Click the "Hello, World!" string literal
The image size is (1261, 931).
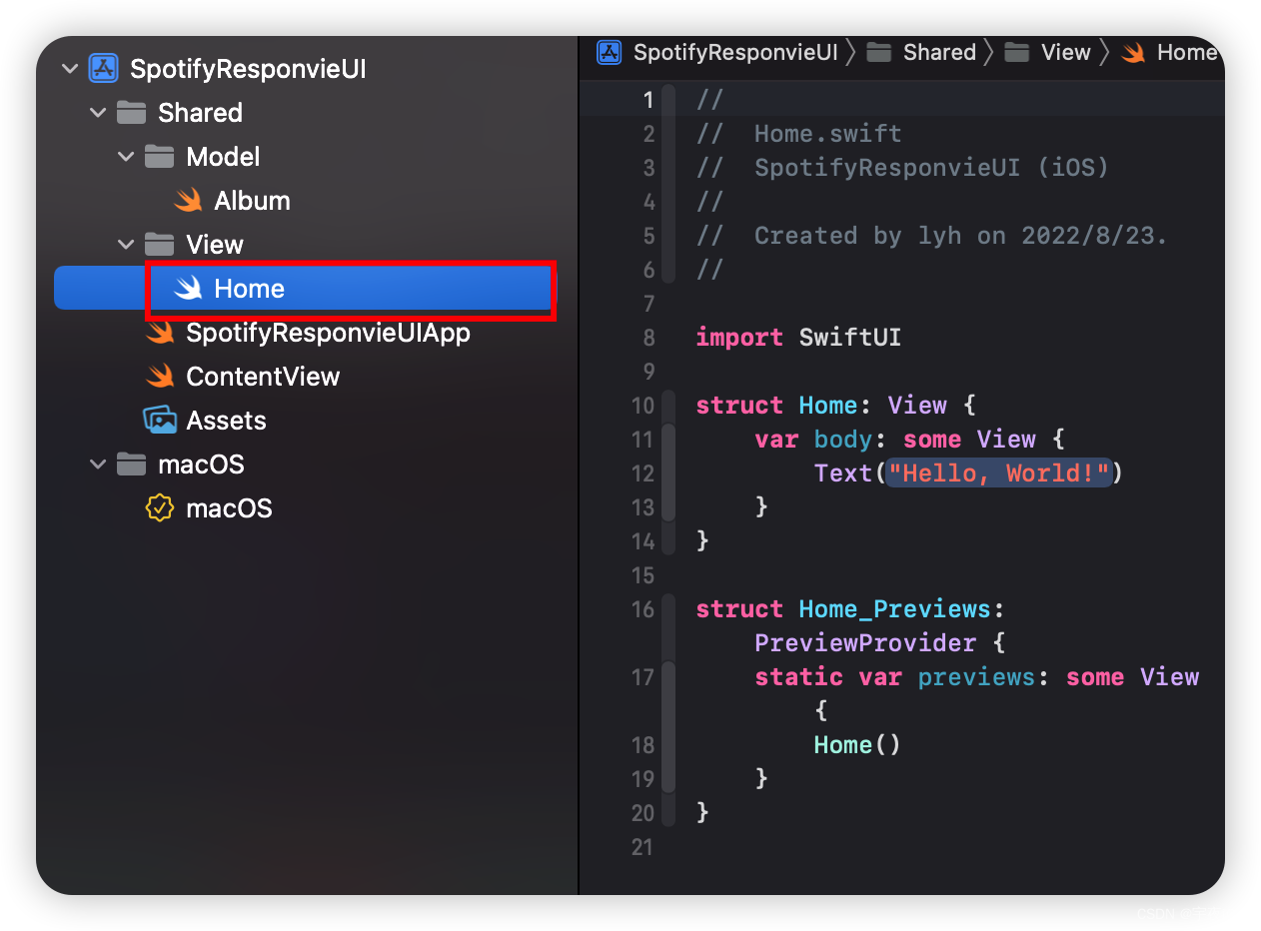pyautogui.click(x=999, y=472)
